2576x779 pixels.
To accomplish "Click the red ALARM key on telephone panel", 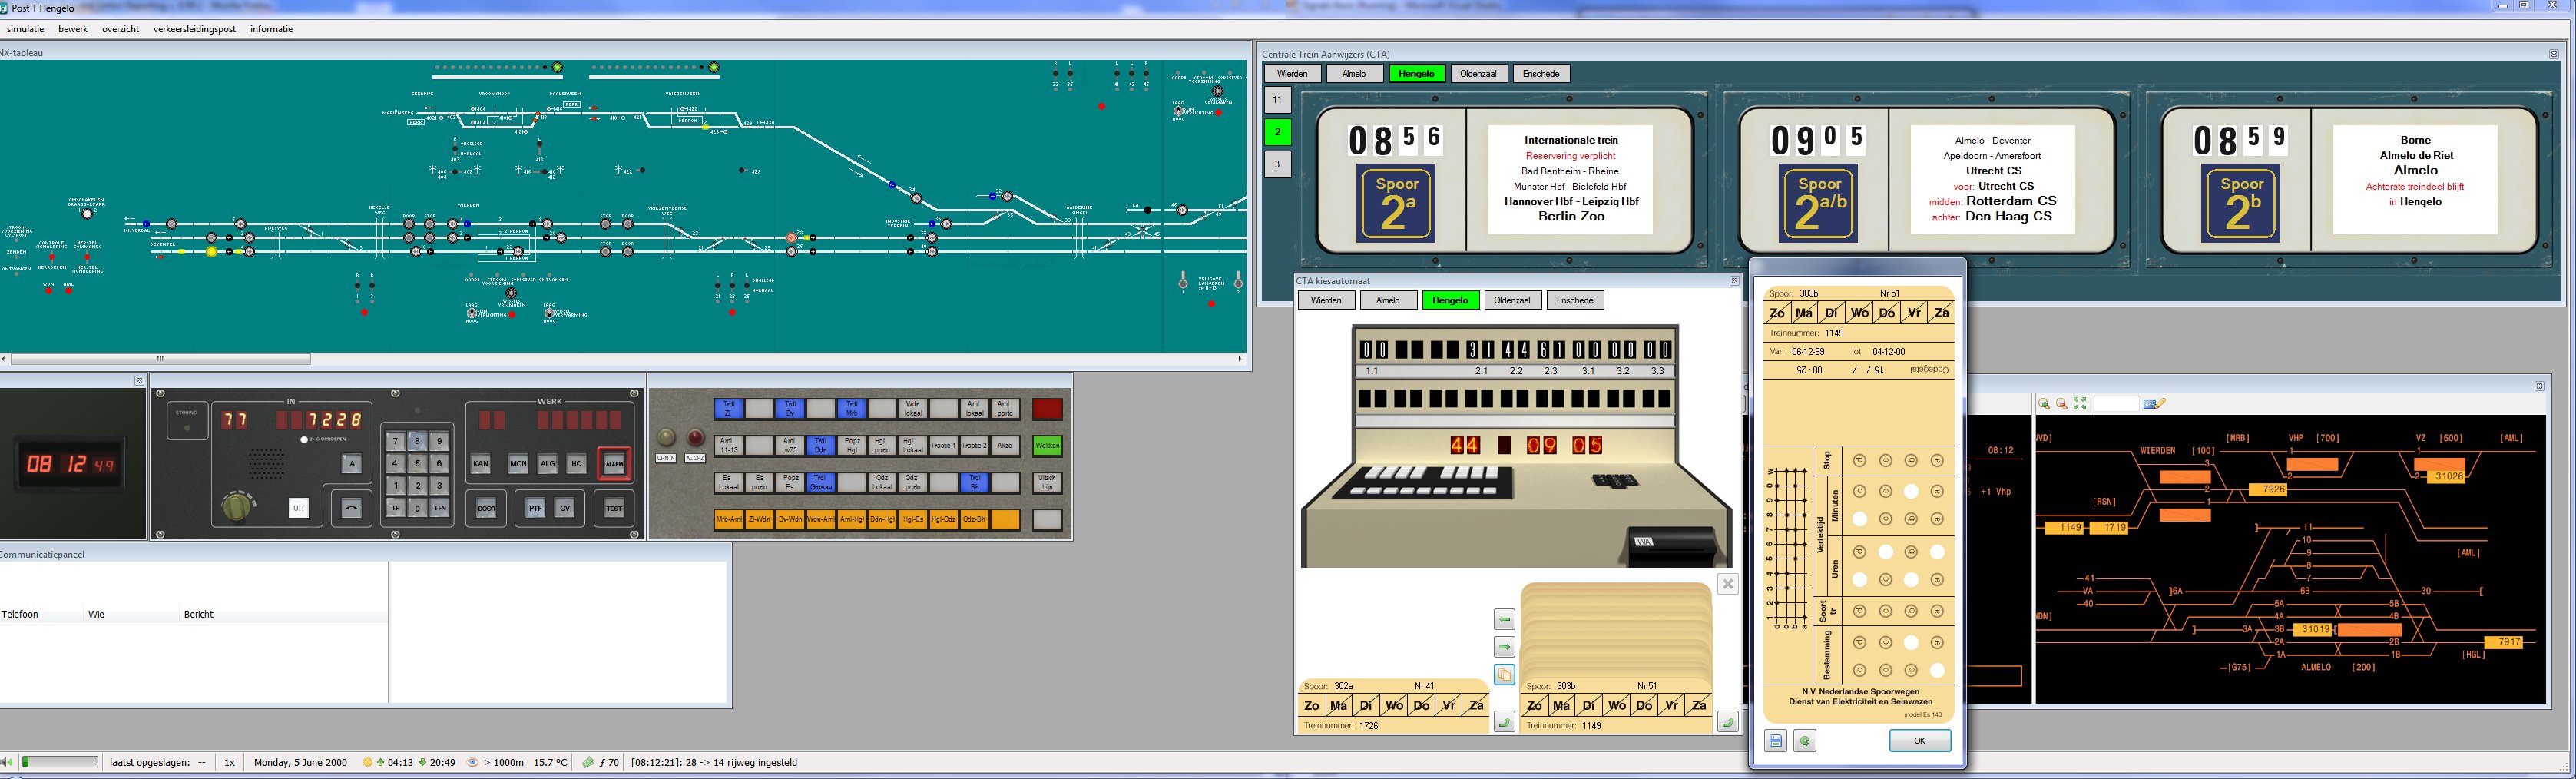I will [x=614, y=463].
